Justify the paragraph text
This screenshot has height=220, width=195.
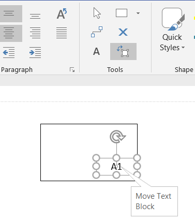click(x=62, y=33)
